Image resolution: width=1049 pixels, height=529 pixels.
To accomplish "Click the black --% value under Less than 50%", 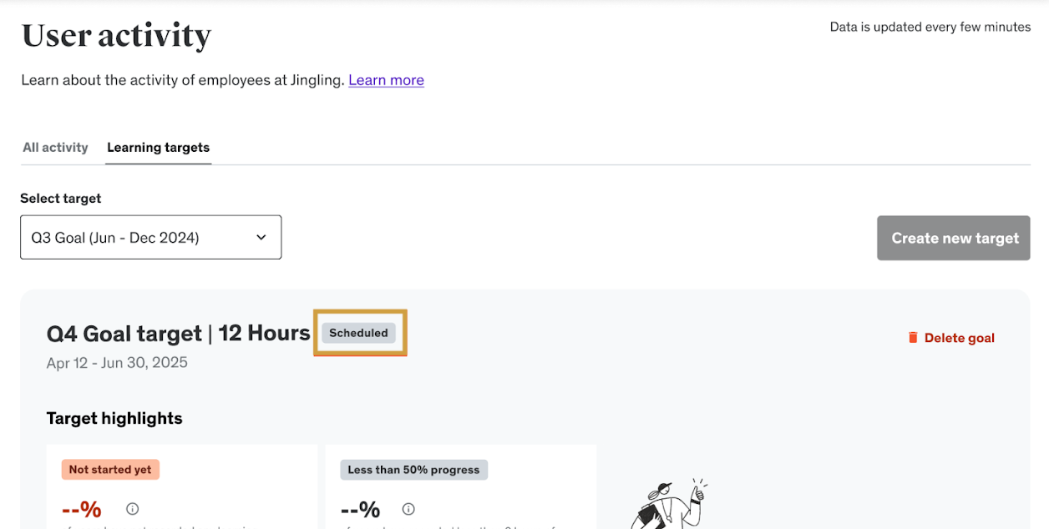I will coord(361,509).
